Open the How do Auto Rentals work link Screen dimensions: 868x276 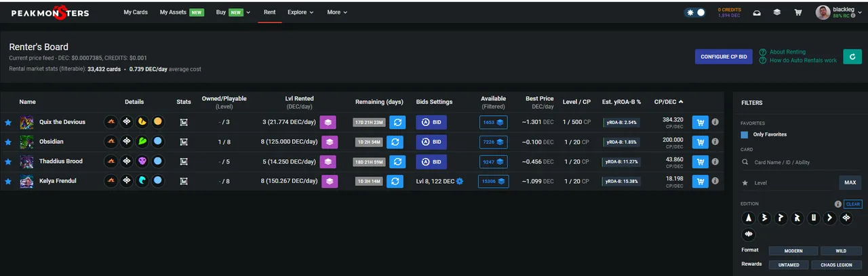(x=803, y=60)
